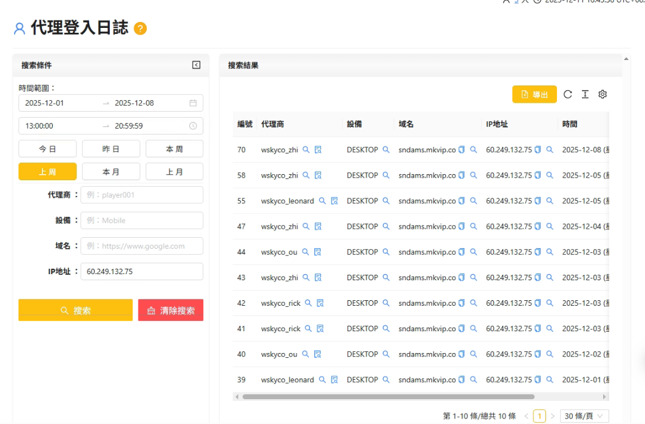
Task: Click the refresh icon in results toolbar
Action: pyautogui.click(x=567, y=94)
